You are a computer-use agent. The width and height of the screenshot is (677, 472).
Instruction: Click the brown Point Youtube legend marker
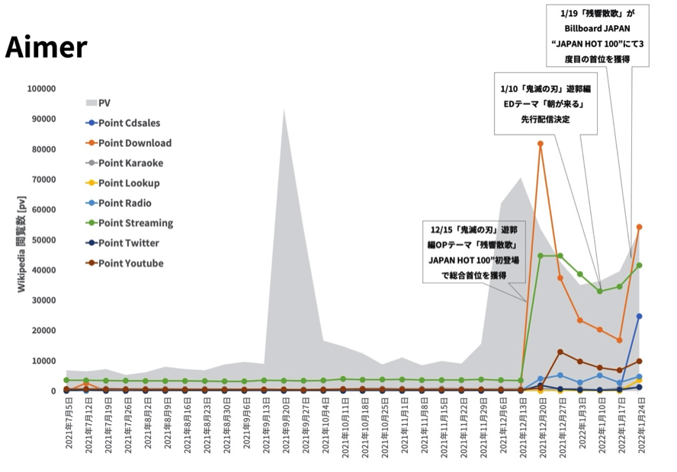pos(91,263)
